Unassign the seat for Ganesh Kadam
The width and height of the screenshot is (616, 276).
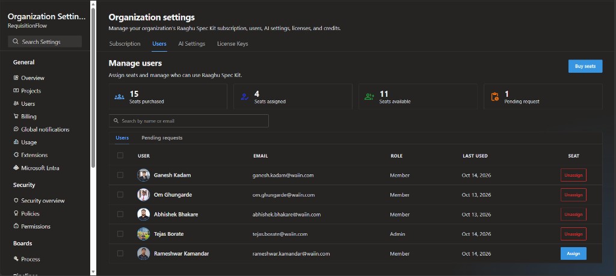573,175
